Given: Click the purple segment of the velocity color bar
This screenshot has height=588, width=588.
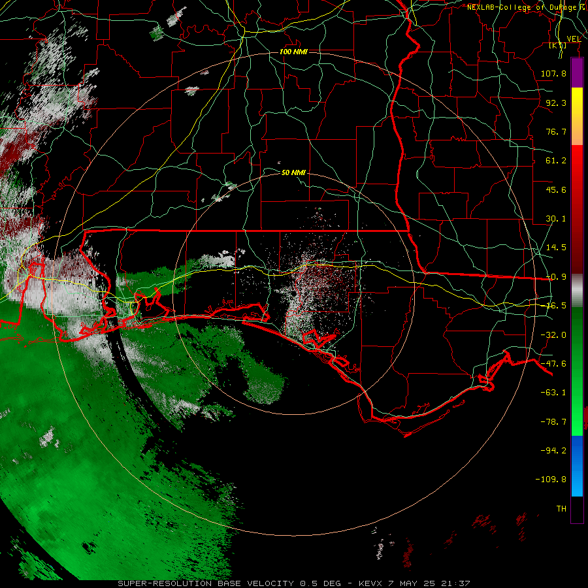Looking at the screenshot, I should pos(577,73).
